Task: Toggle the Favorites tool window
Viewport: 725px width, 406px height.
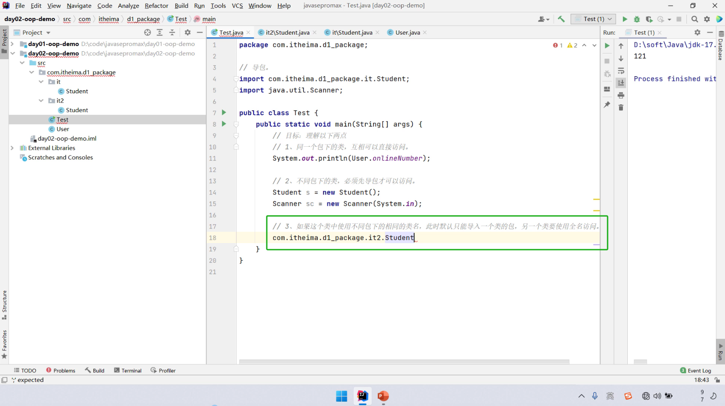Action: [x=4, y=344]
